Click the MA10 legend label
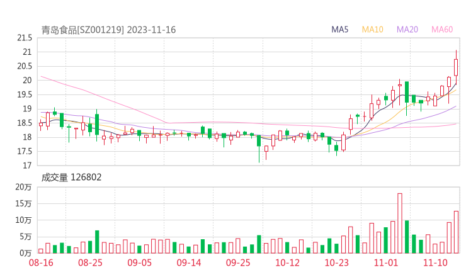Image resolution: width=466 pixels, height=277 pixels. tap(372, 30)
